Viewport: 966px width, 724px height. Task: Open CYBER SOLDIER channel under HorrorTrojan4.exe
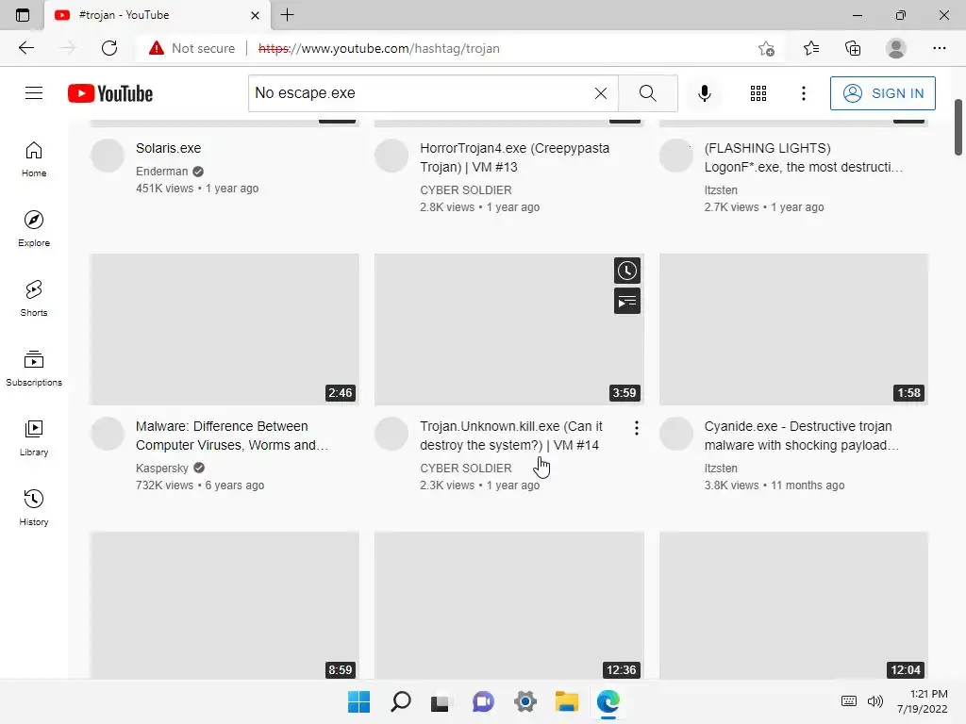click(466, 190)
